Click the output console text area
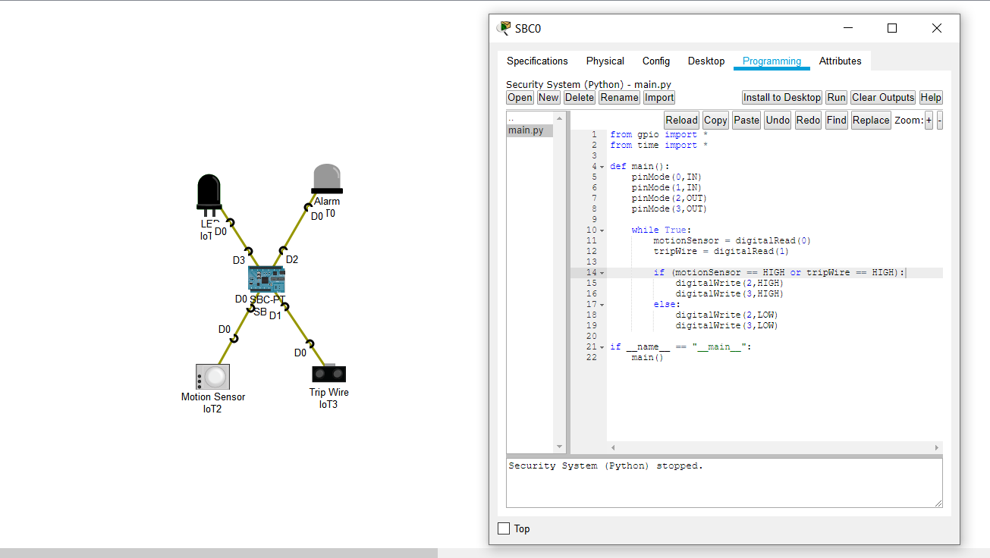The width and height of the screenshot is (990, 558). [724, 482]
